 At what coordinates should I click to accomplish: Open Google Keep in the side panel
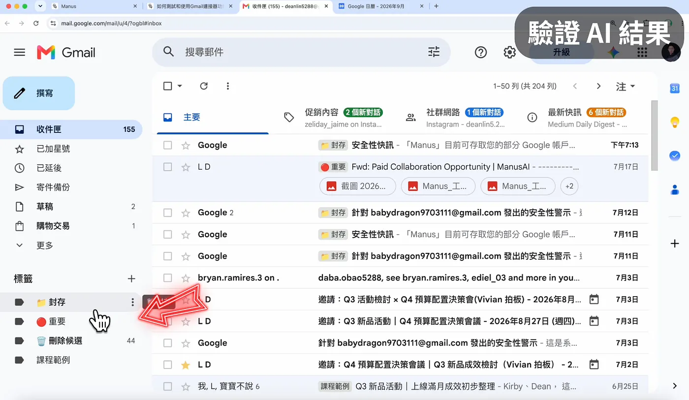point(675,122)
